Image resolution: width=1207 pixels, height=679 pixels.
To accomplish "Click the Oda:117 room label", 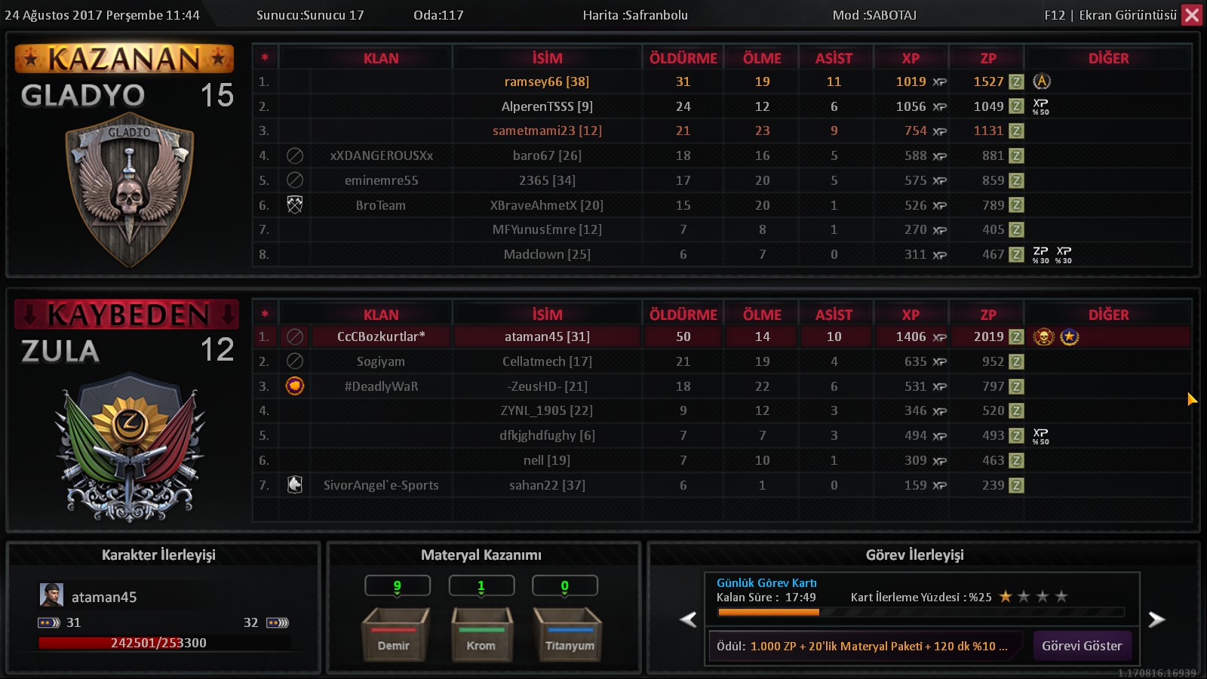I will pyautogui.click(x=438, y=15).
